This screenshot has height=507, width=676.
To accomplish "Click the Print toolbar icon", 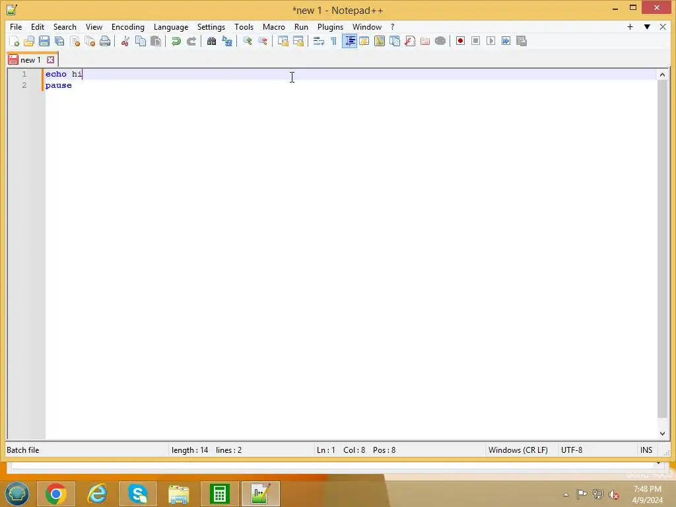I will 105,41.
